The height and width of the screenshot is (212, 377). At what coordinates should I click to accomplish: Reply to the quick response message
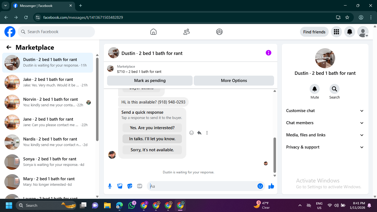pos(199,133)
